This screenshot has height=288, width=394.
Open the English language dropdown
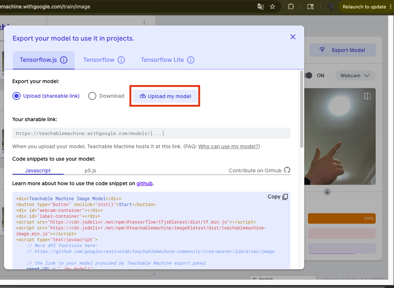tap(283, 278)
